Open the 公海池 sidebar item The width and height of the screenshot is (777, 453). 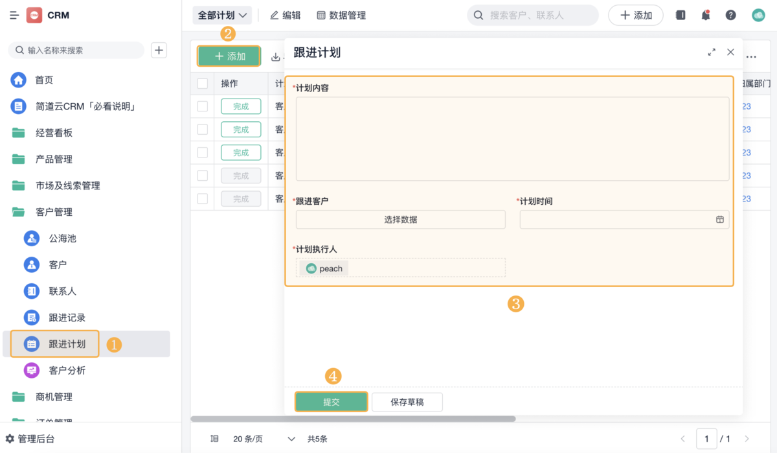tap(62, 238)
